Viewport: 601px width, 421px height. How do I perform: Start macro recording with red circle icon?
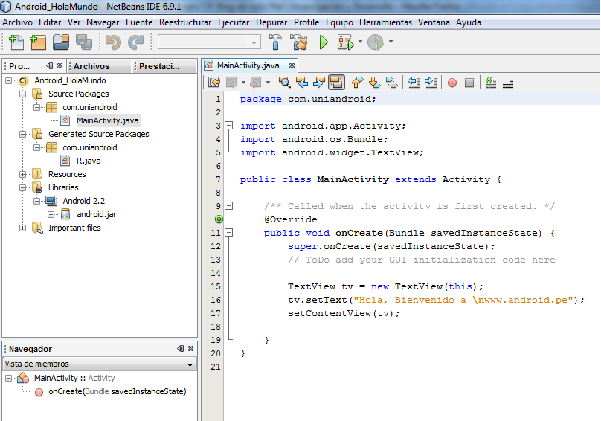pyautogui.click(x=451, y=83)
